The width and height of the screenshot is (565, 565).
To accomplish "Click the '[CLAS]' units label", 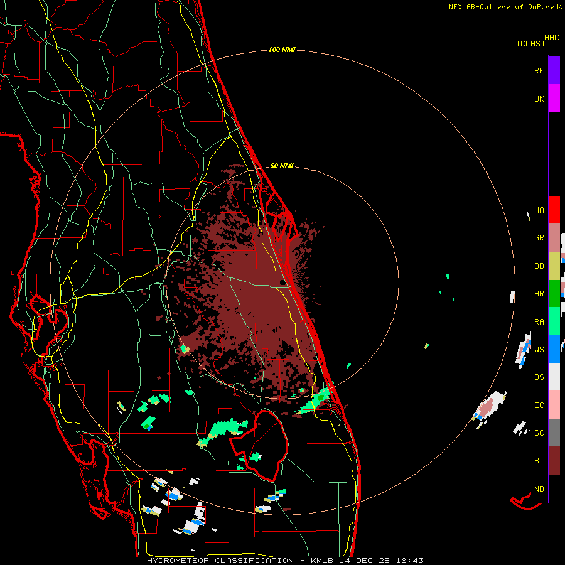I will pyautogui.click(x=530, y=43).
